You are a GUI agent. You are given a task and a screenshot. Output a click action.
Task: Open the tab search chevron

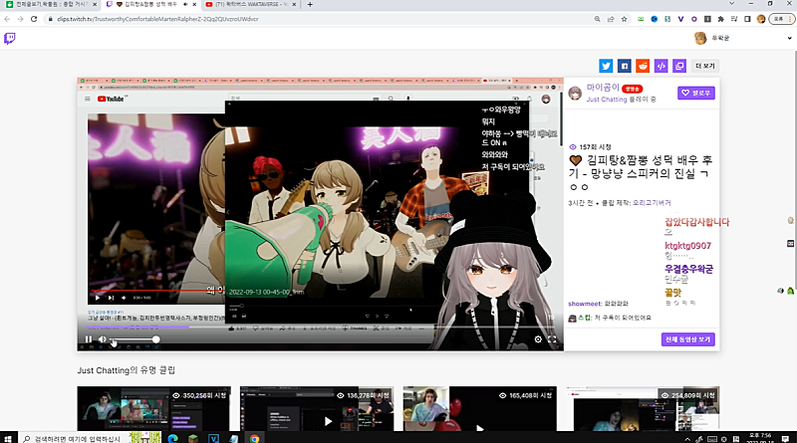pyautogui.click(x=731, y=4)
